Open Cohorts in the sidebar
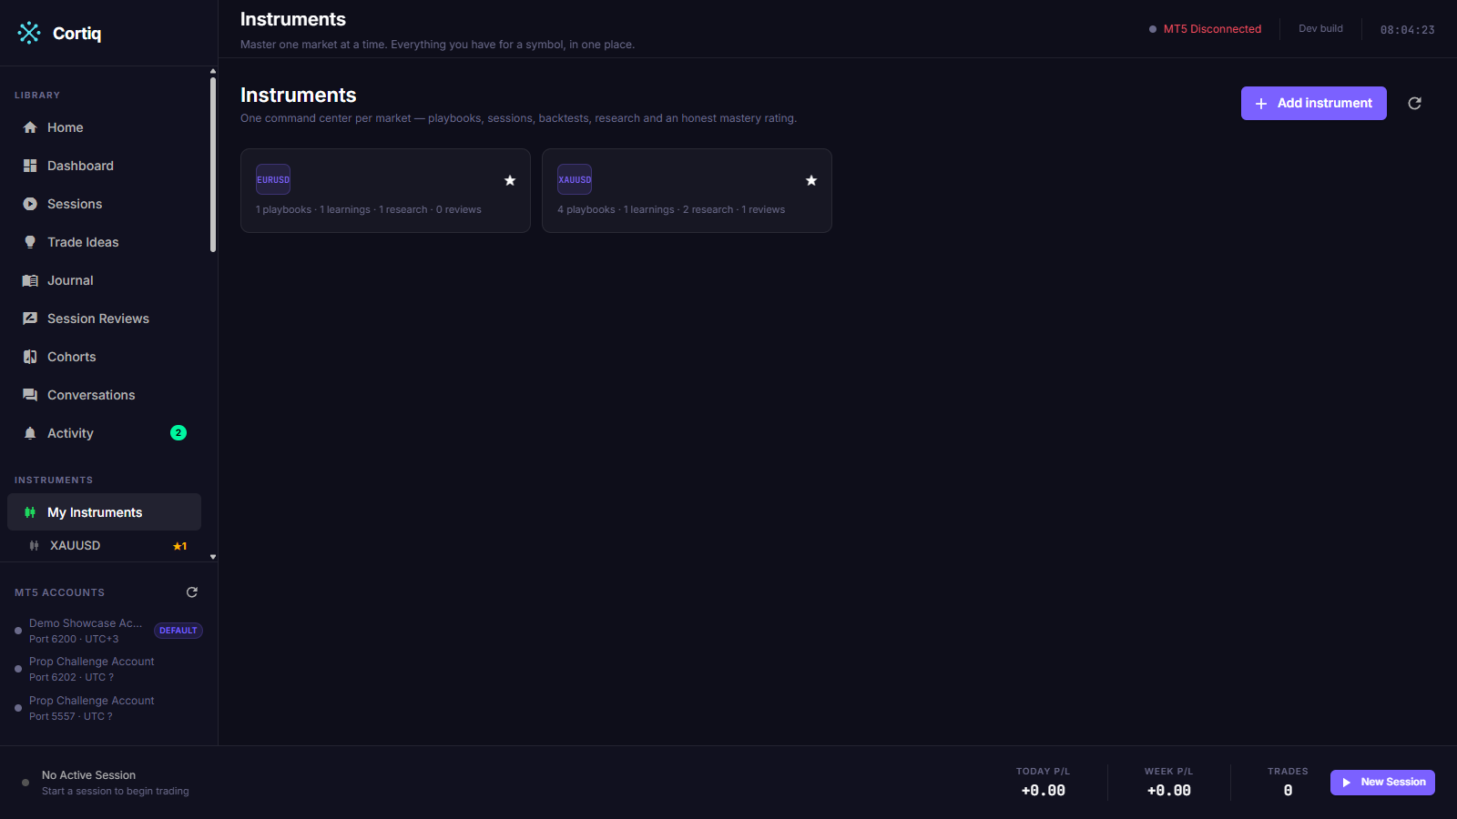 (104, 357)
